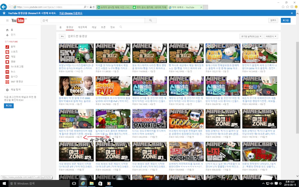Open the YouTube guide hamburger menu
The width and height of the screenshot is (299, 187).
7,20
